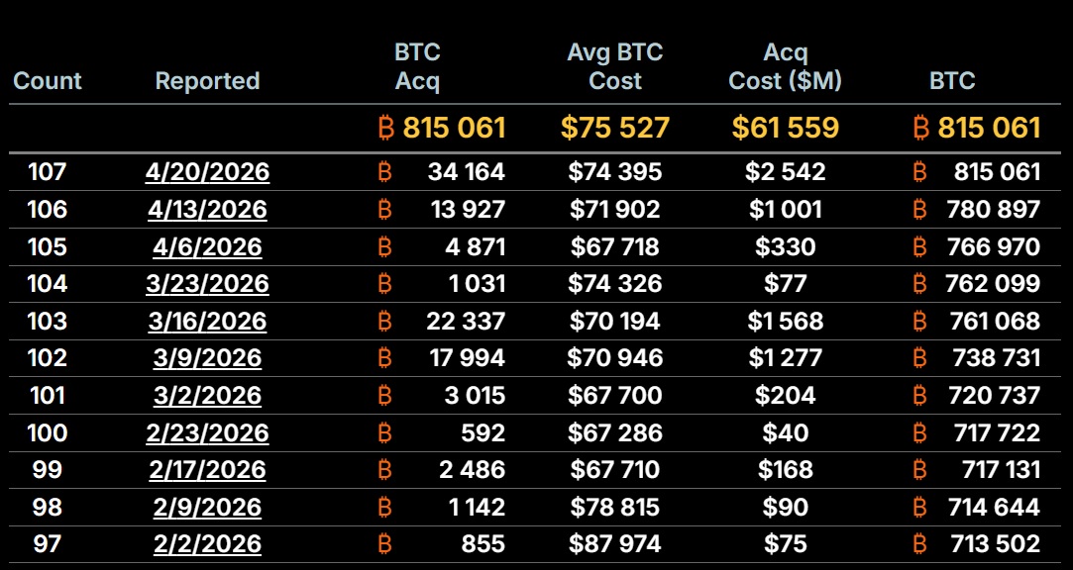Follow the 2/17/2026 report link
The image size is (1073, 570).
[207, 469]
